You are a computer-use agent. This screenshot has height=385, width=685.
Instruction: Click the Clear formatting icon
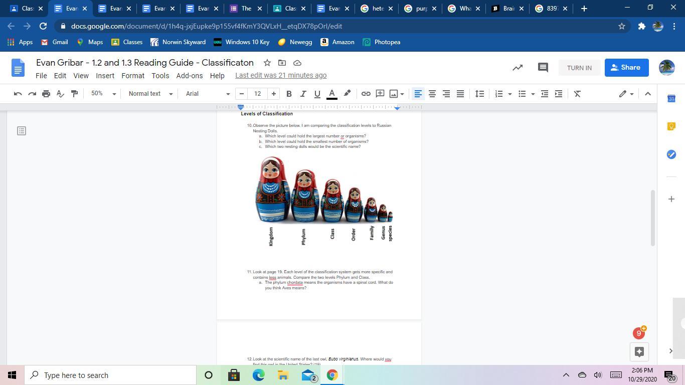point(577,94)
